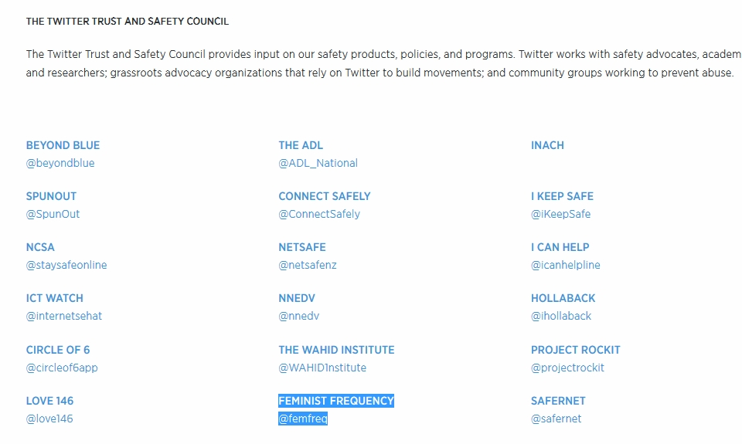Open the ICT WATCH link
742x444 pixels.
pos(54,298)
